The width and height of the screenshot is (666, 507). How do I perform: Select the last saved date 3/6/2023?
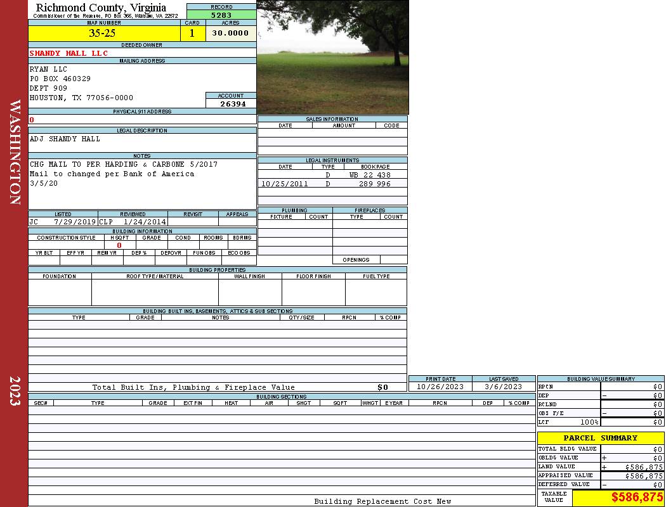click(503, 387)
